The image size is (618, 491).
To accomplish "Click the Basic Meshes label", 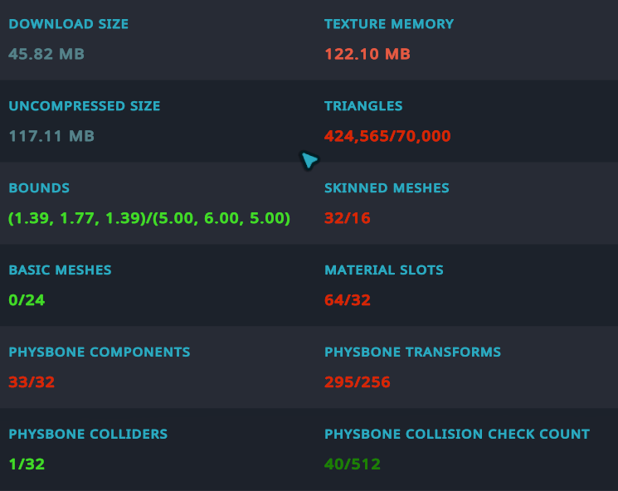I will (60, 270).
